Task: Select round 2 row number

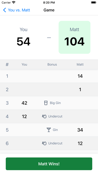Action: click(7, 89)
